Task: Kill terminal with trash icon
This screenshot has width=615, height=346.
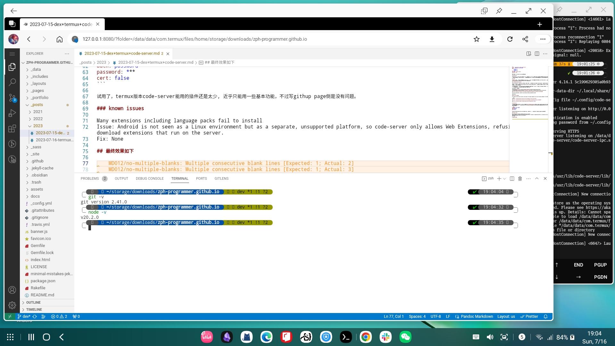Action: point(520,178)
